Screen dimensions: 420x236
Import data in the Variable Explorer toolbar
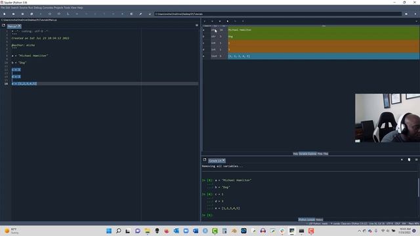(x=205, y=21)
